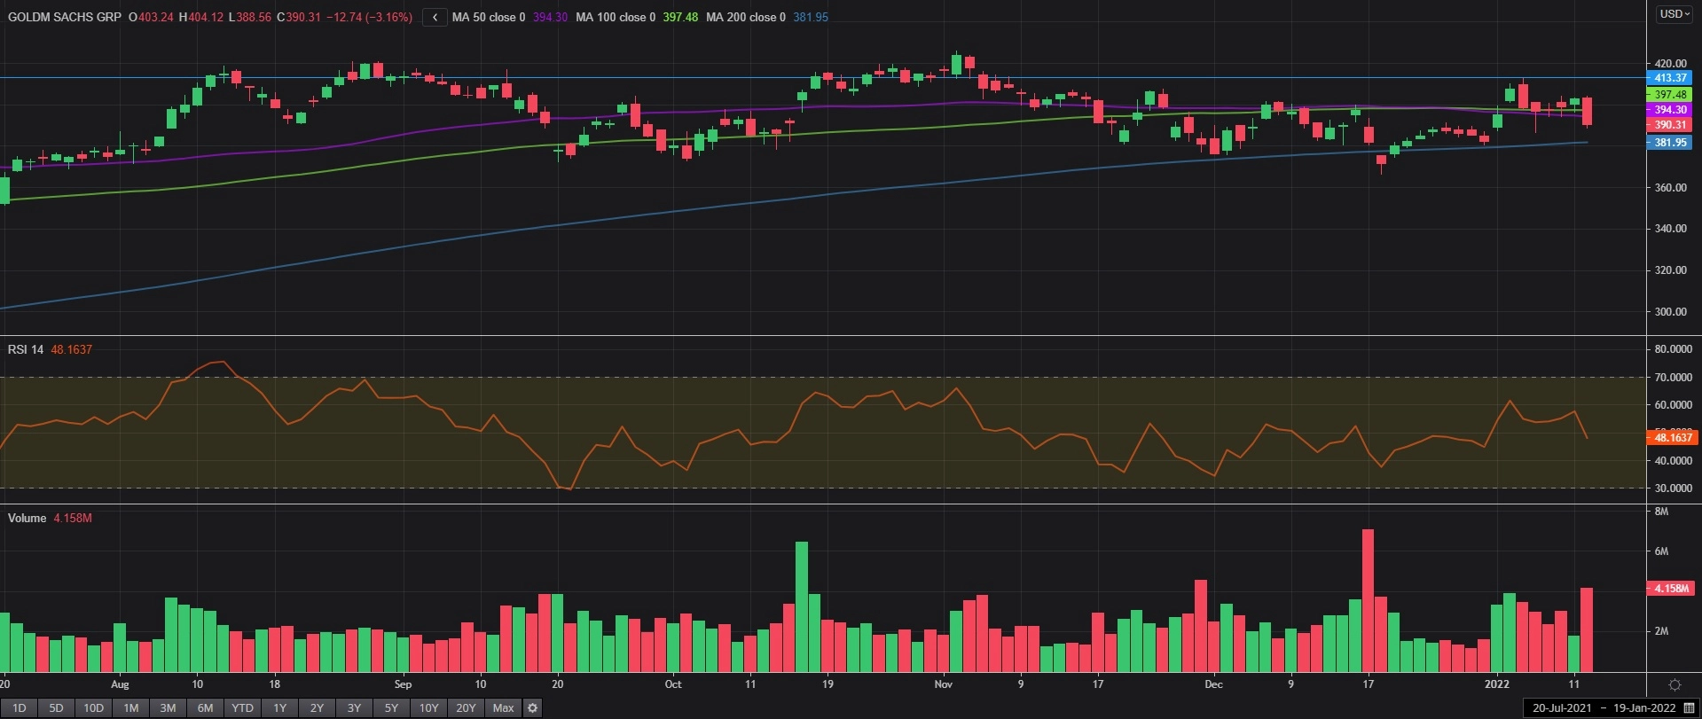The width and height of the screenshot is (1702, 719).
Task: Select the 1D time range
Action: pos(19,707)
